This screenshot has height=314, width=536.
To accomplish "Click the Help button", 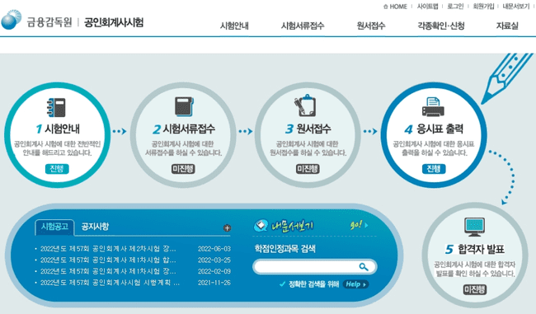I will pyautogui.click(x=355, y=284).
